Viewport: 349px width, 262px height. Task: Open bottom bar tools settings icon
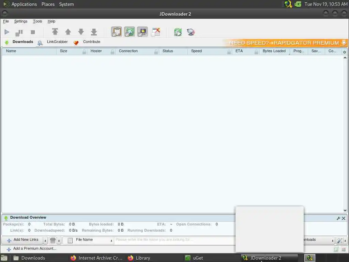(x=339, y=241)
